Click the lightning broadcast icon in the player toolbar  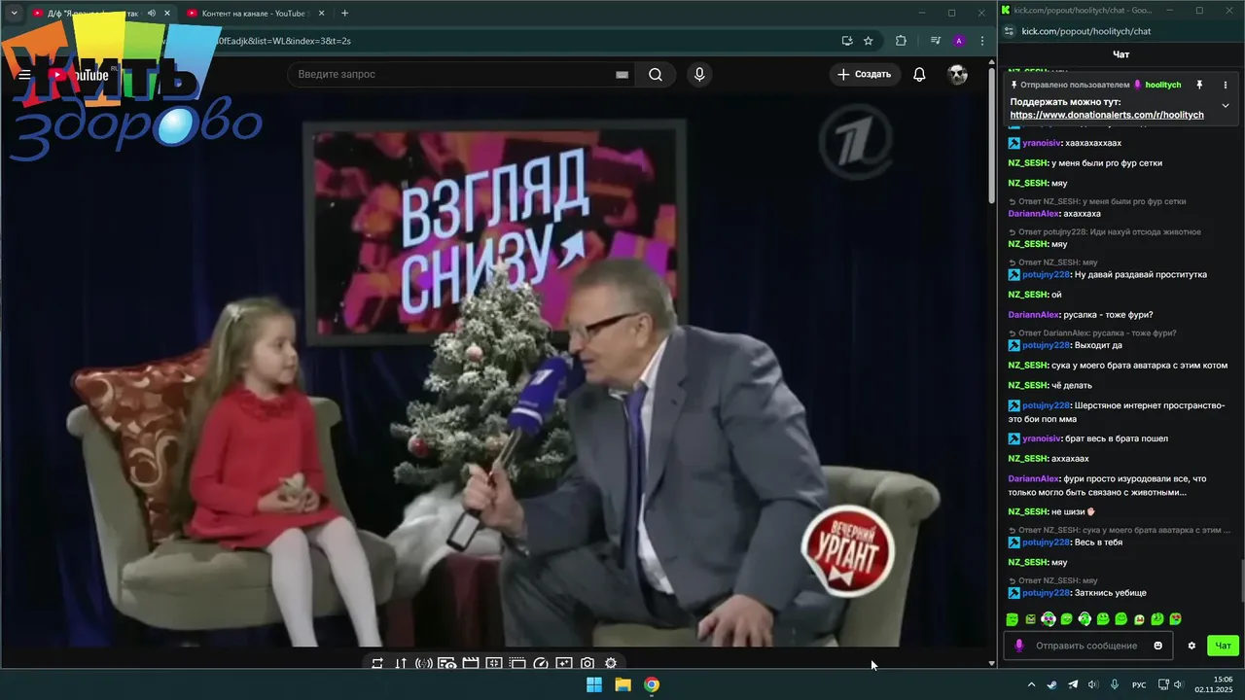(424, 663)
